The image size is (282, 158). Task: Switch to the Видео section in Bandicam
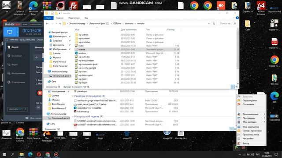[12, 65]
